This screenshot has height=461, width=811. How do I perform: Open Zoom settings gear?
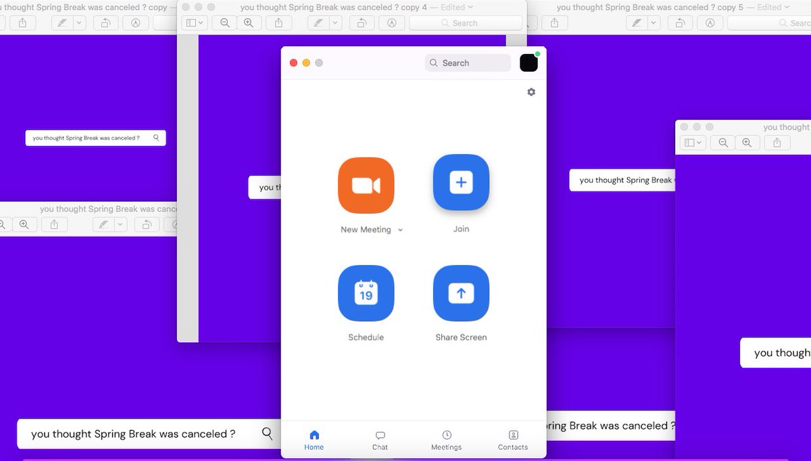(x=531, y=92)
